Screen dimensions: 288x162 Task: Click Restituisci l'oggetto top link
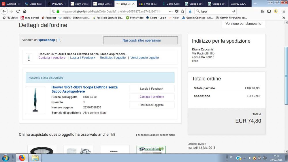point(113,58)
